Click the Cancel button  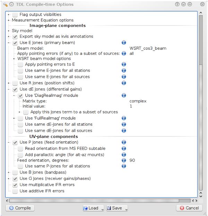click(189, 208)
